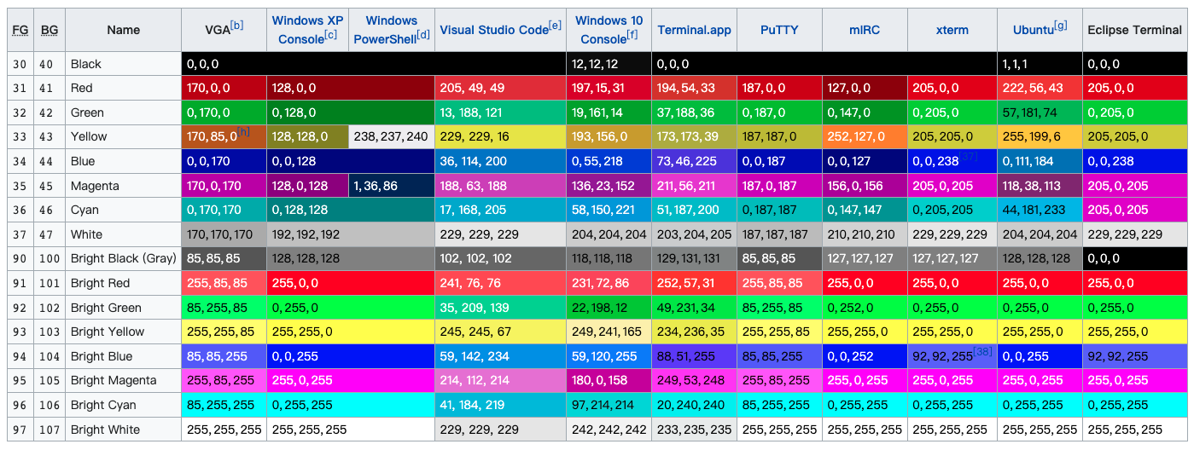
Task: Select the VGA Red swatch 170, 0, 0
Action: (224, 88)
